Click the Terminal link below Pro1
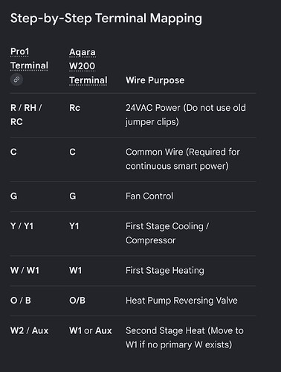Screen dimensions: 281x372 [29, 65]
